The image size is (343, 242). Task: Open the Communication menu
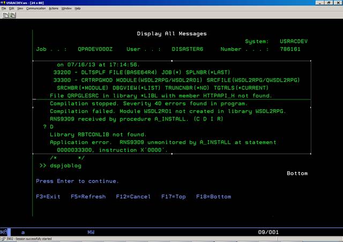tap(36, 9)
